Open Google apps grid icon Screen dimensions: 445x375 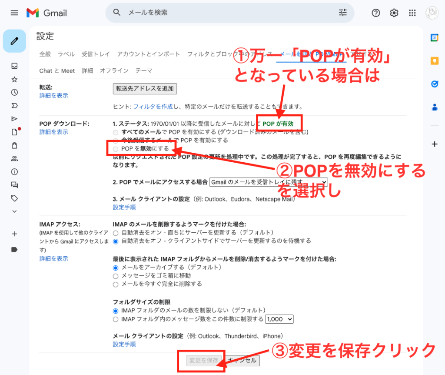(x=412, y=13)
